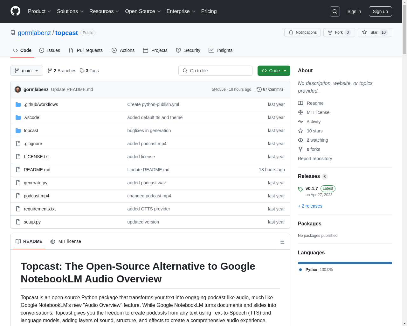This screenshot has height=326, width=407.
Task: Click the .gitignore file icon
Action: click(18, 144)
